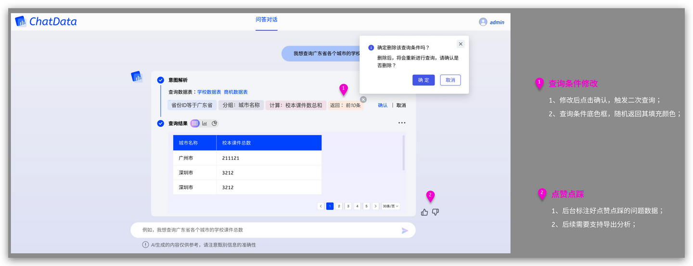
Task: Switch to pie chart view of results
Action: (x=215, y=123)
